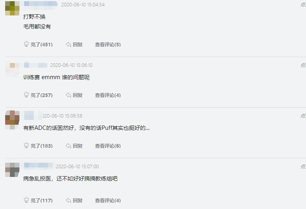Like the comment with 亮了(183)

[x=42, y=146]
